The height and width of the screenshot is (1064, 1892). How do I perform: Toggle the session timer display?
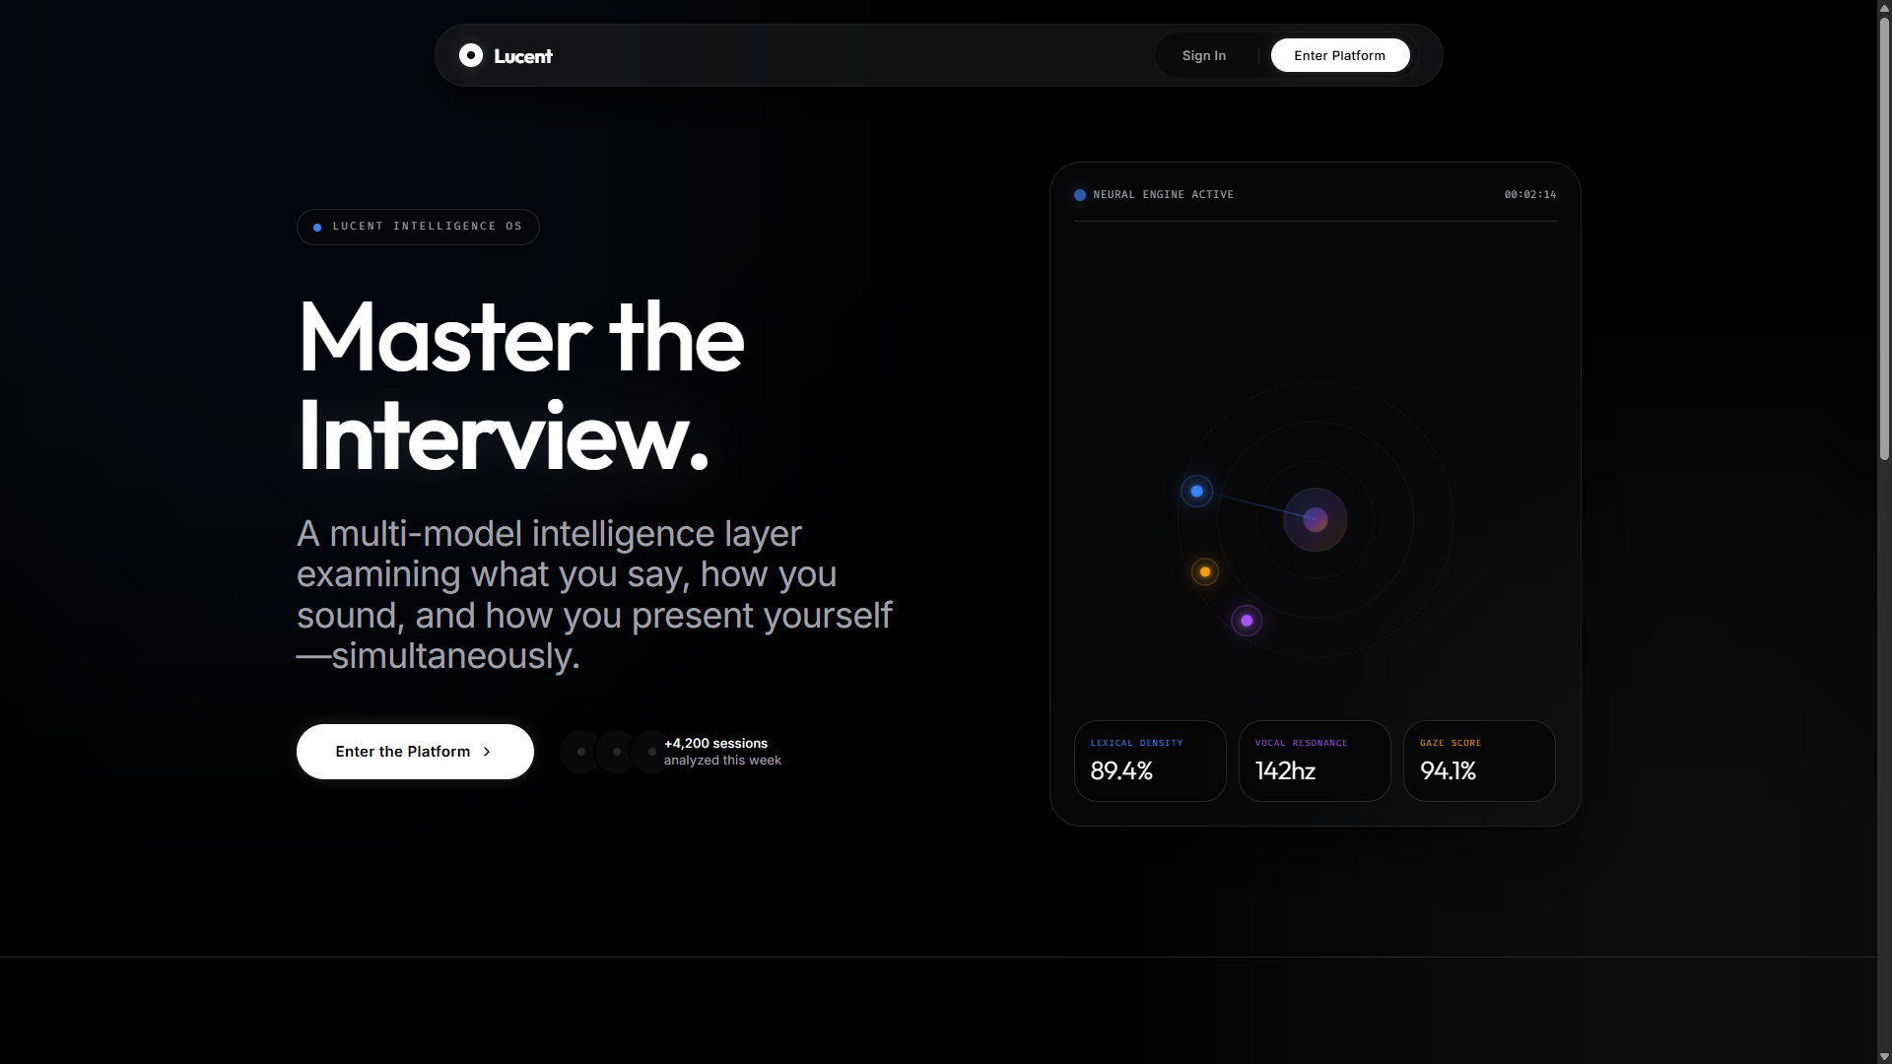1529,194
